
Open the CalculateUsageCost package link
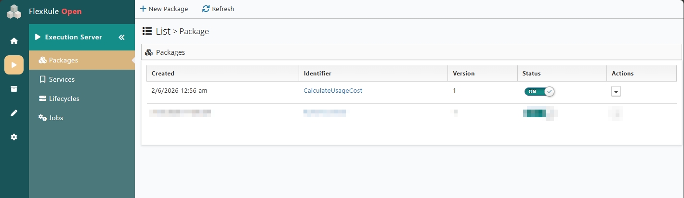tap(333, 90)
